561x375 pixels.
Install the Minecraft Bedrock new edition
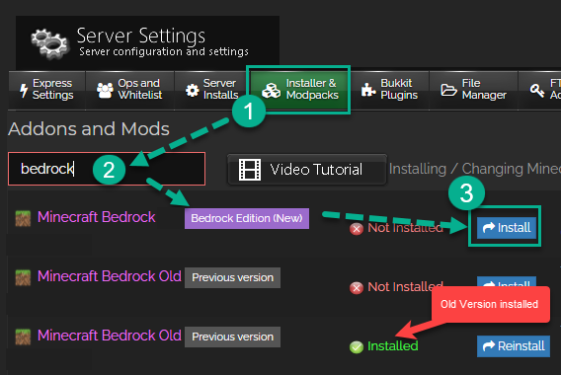(x=507, y=228)
